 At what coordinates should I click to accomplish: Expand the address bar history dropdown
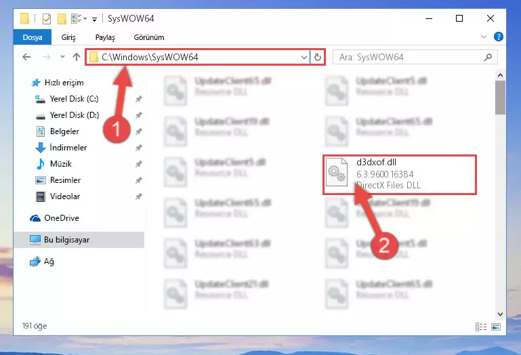click(x=304, y=57)
